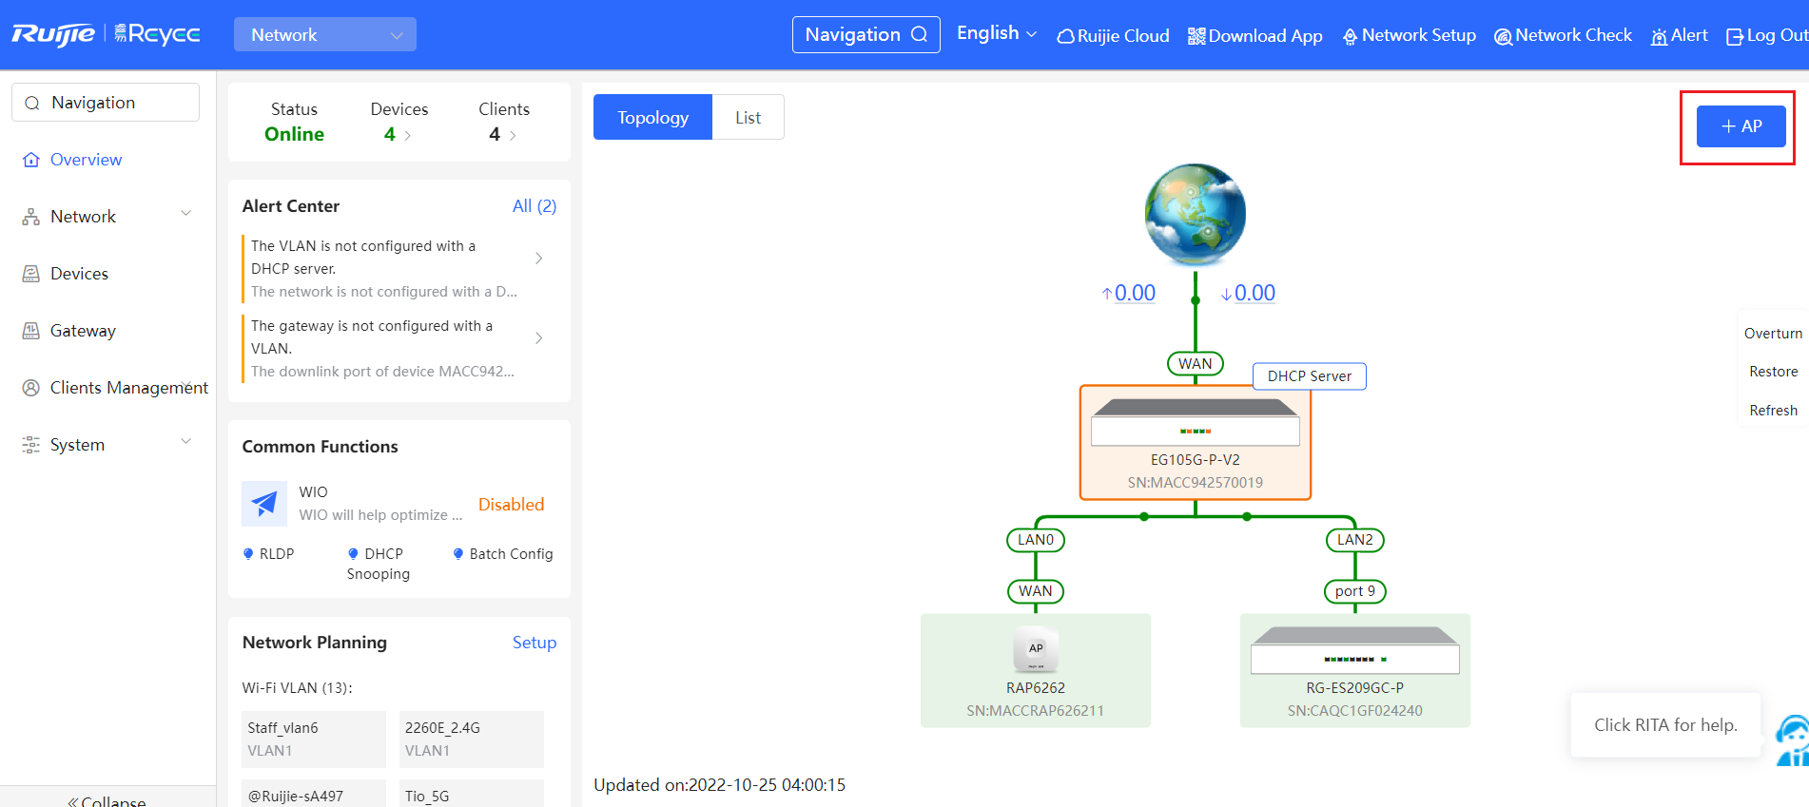Expand the gateway VLAN alert arrow

[x=539, y=338]
